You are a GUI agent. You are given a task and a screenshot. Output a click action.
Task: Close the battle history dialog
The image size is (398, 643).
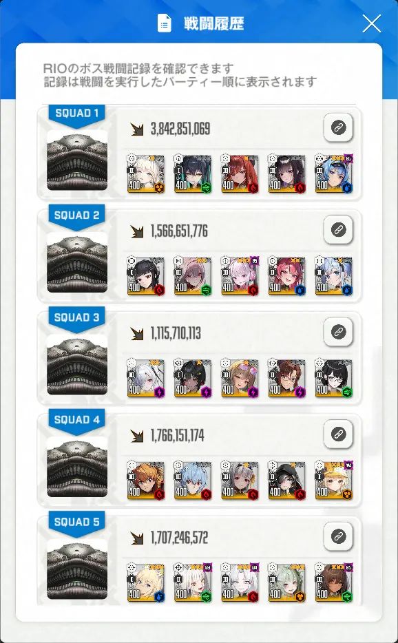[x=372, y=23]
